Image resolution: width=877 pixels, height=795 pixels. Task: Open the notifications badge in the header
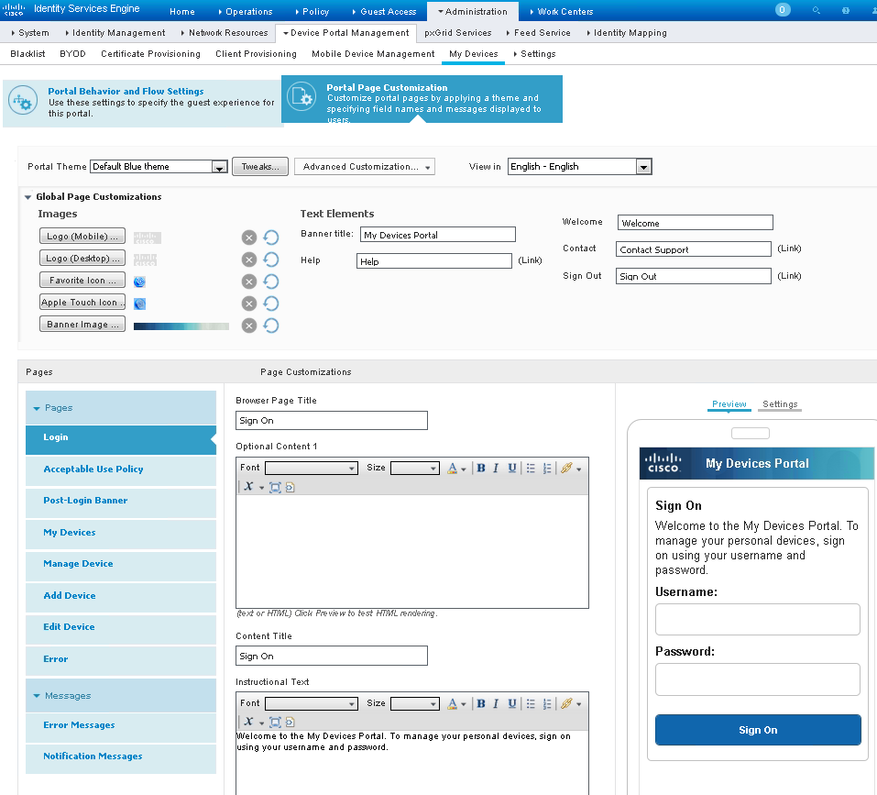point(783,9)
